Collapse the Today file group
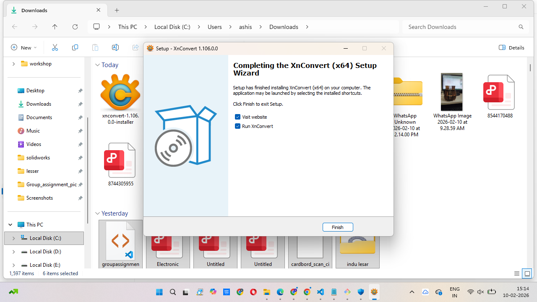537x302 pixels. (x=97, y=65)
